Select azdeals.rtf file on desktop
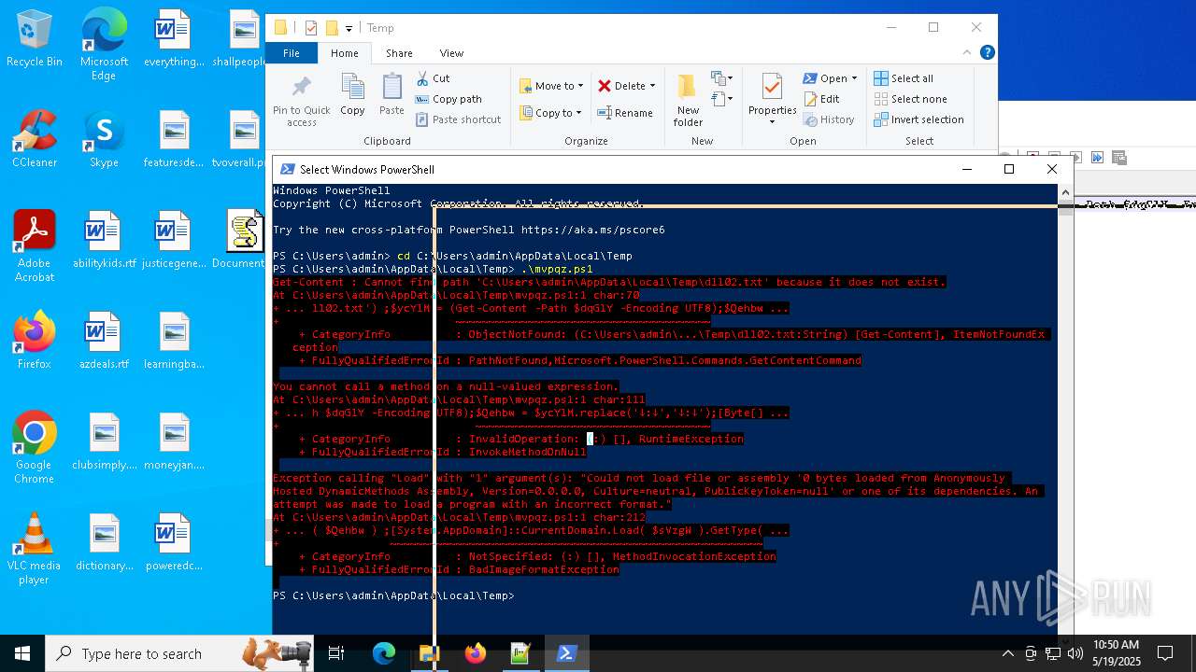The image size is (1196, 672). click(104, 341)
